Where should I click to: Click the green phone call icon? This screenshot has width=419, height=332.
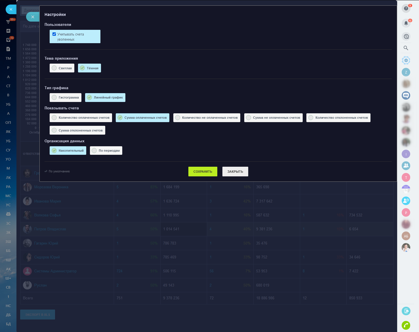point(406,325)
